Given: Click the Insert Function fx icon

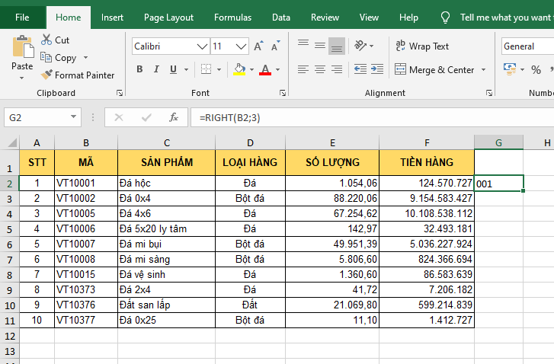Looking at the screenshot, I should click(174, 117).
